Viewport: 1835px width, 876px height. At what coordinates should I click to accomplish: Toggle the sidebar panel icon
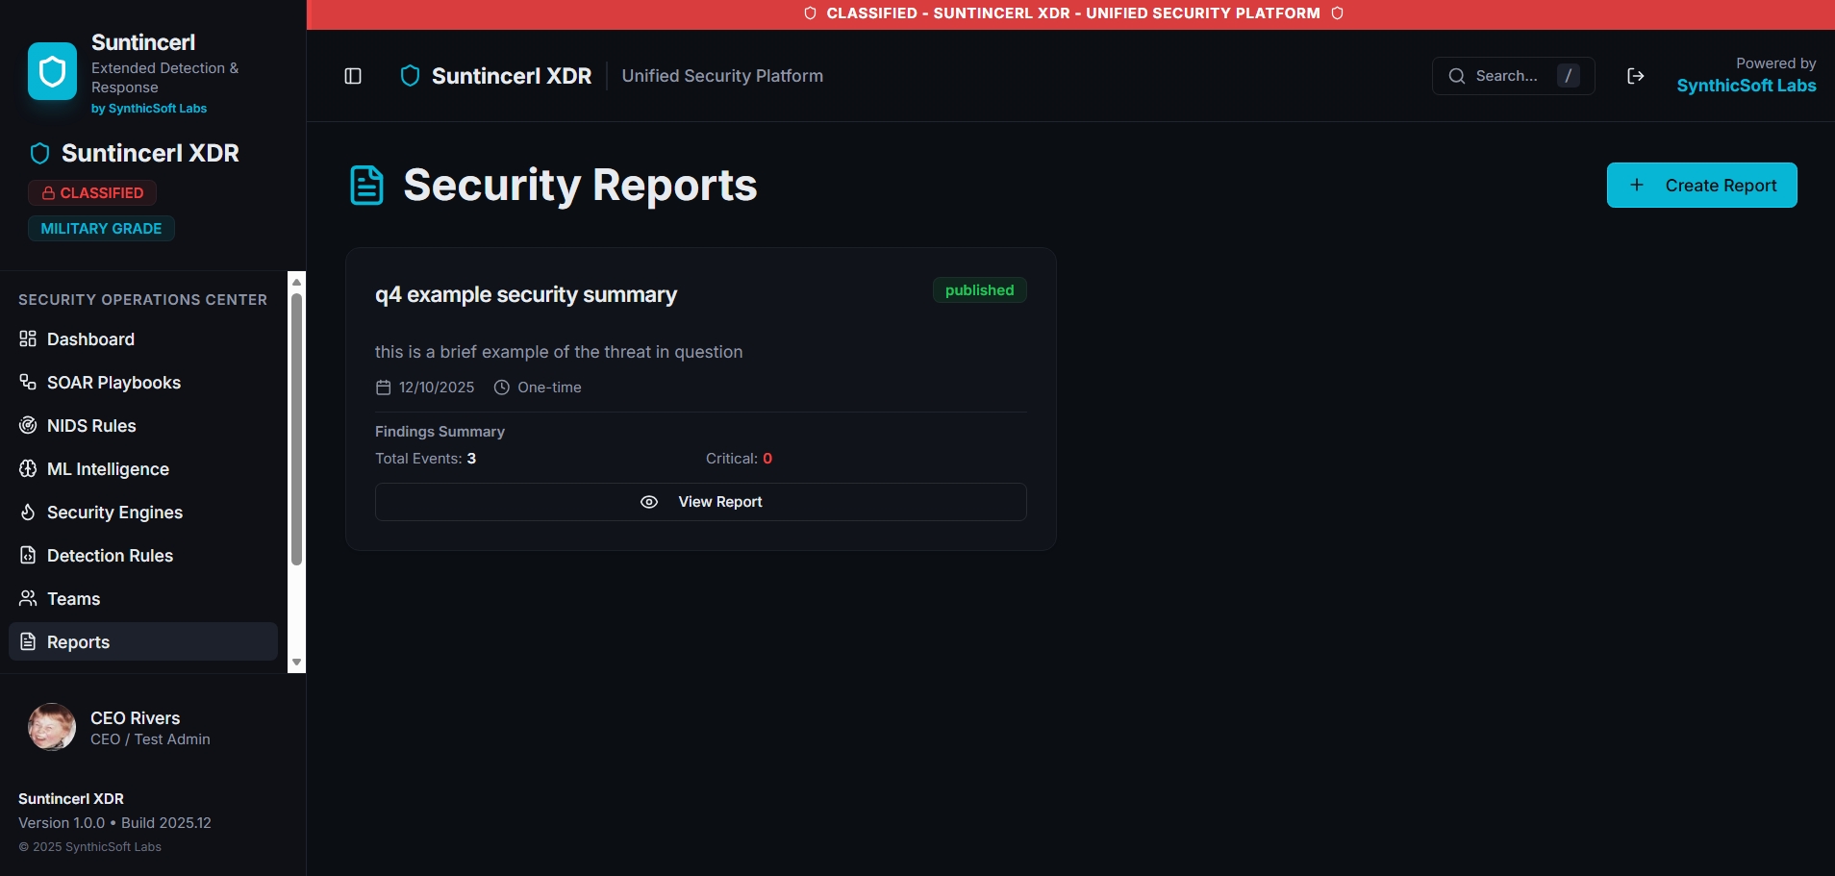353,76
